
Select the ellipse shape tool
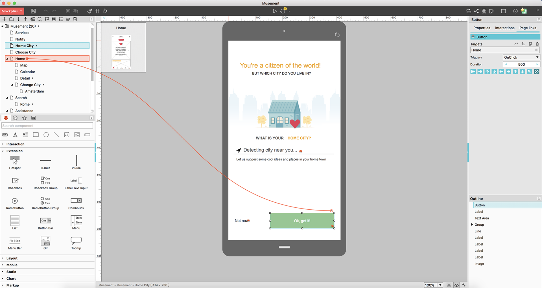pyautogui.click(x=46, y=135)
